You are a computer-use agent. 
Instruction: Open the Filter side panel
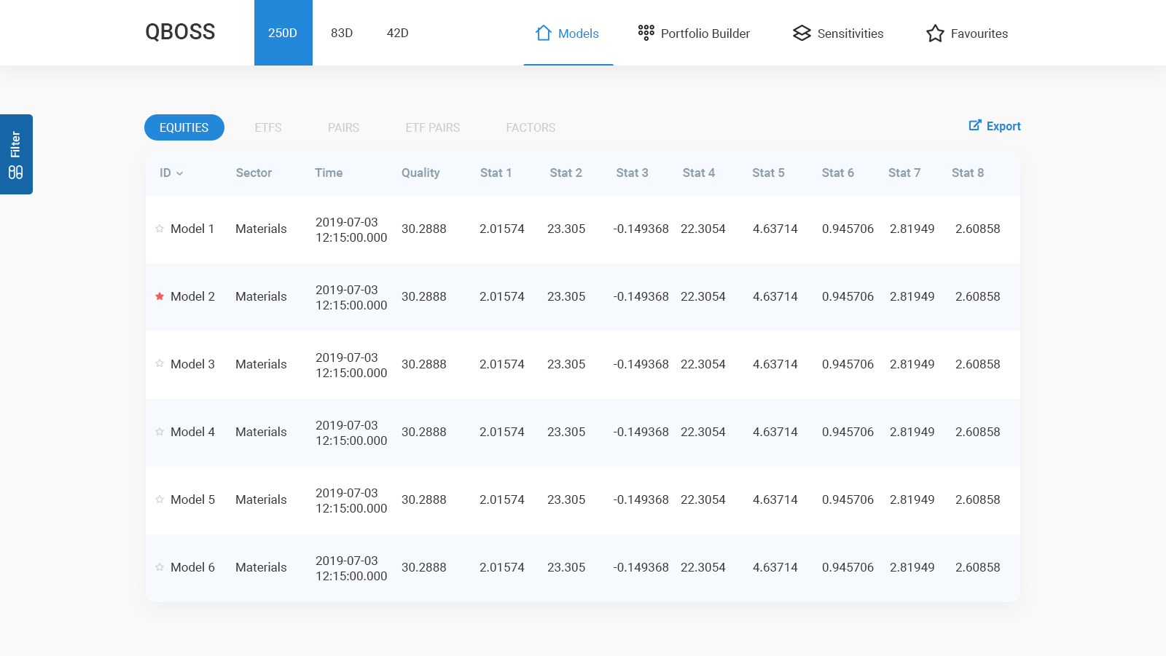click(16, 154)
